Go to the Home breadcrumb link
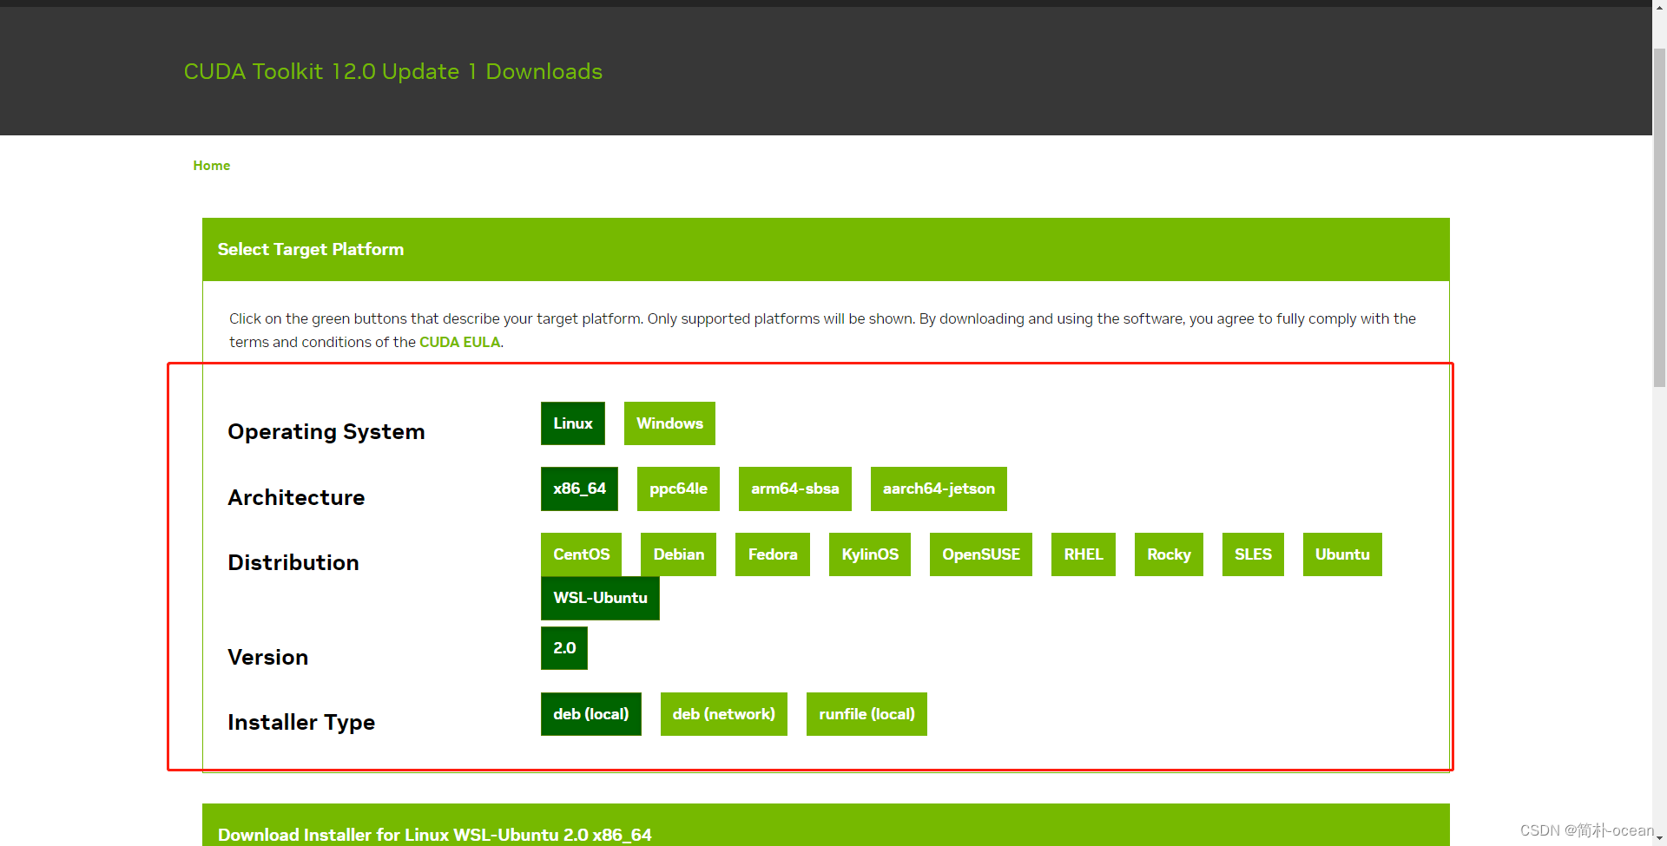 [211, 165]
